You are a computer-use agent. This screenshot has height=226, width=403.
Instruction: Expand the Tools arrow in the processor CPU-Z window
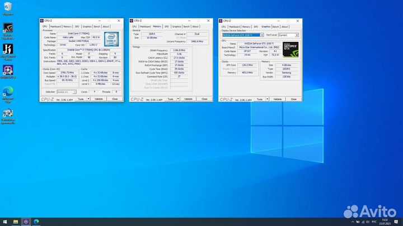88,99
